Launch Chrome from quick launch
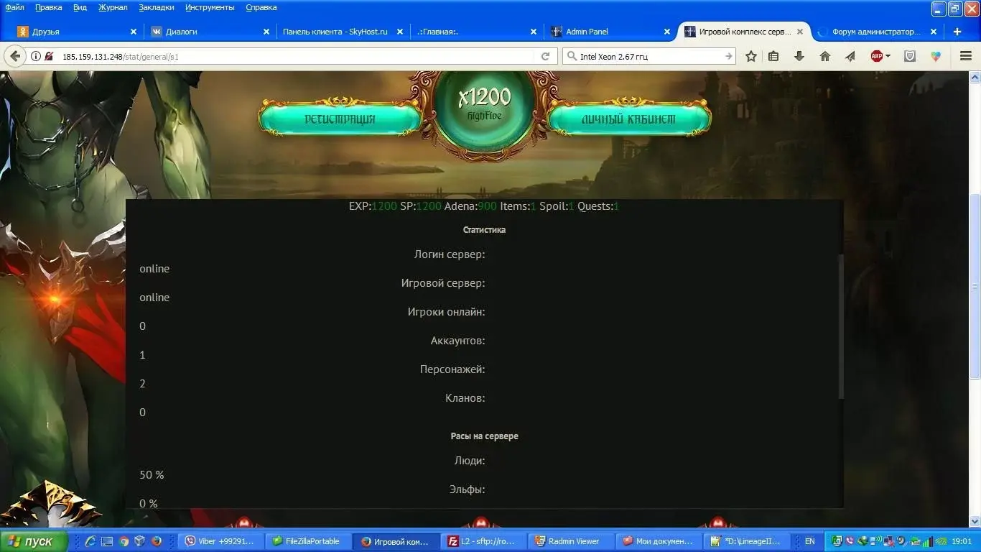The height and width of the screenshot is (552, 981). [x=124, y=541]
